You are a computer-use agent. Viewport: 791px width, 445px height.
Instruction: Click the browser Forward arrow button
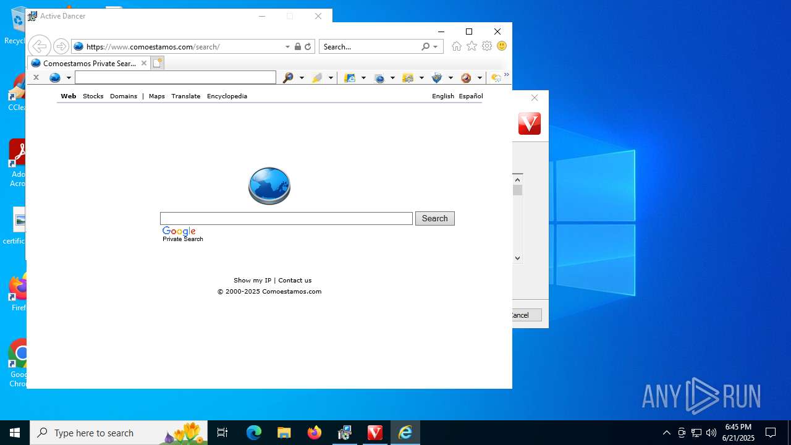pos(61,46)
